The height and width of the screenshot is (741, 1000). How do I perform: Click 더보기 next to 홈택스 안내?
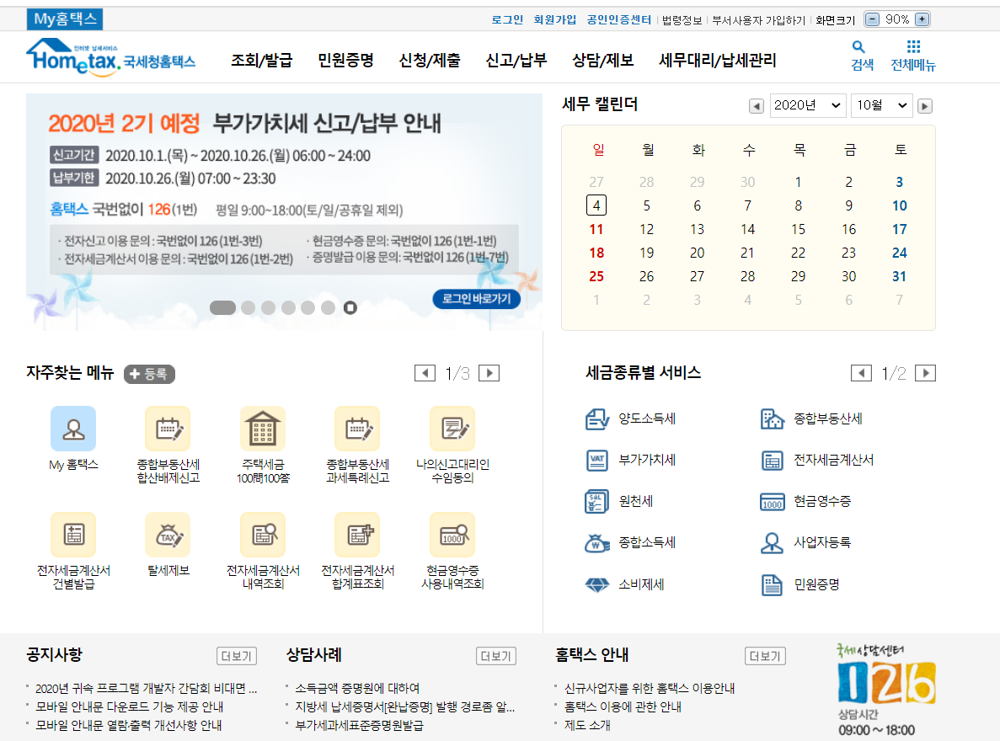point(765,656)
